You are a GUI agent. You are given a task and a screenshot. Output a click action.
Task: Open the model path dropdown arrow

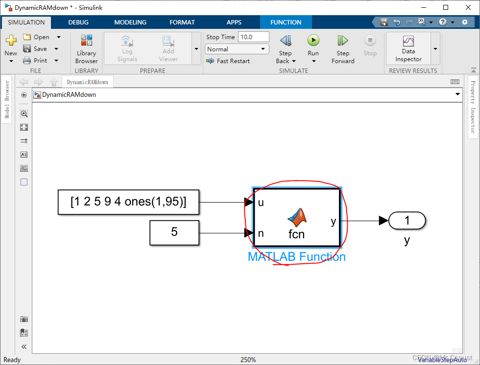(457, 94)
